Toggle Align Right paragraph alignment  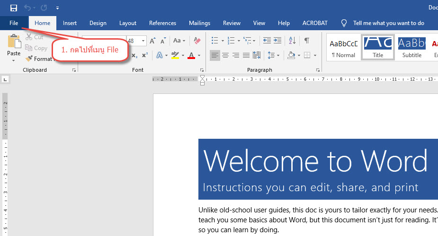pyautogui.click(x=236, y=55)
